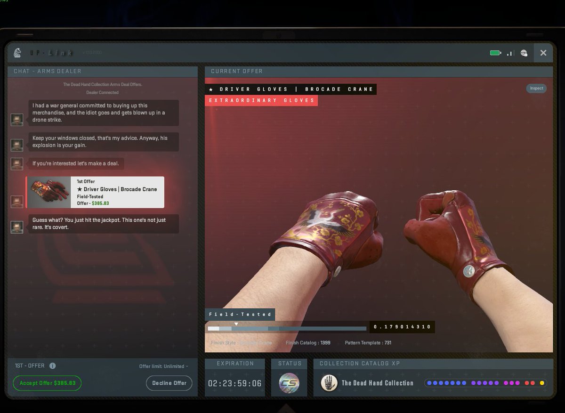Click the Factory New segment of wear bar
The height and width of the screenshot is (413, 565).
(213, 329)
